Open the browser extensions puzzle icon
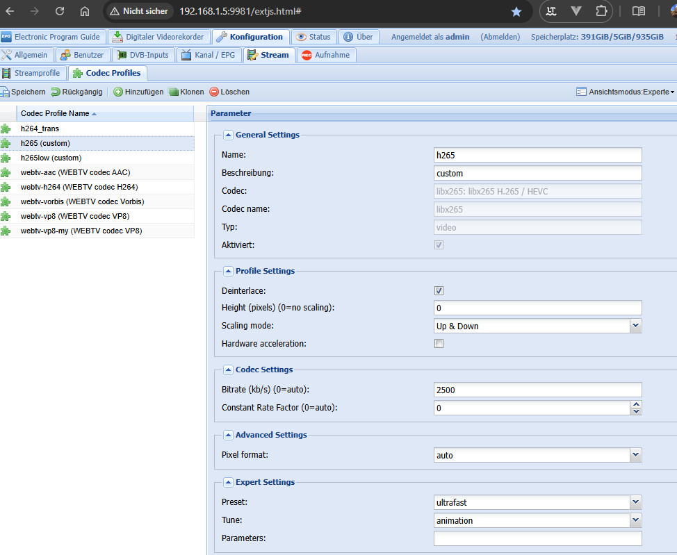This screenshot has width=677, height=555. pos(601,12)
